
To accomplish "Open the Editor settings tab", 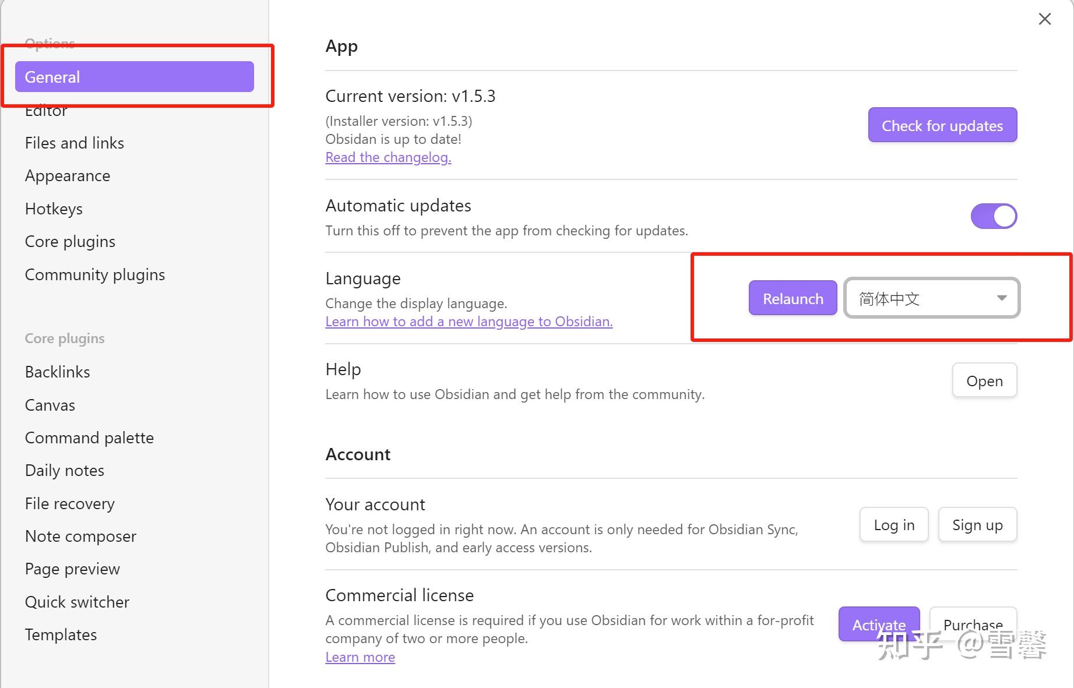I will pos(46,110).
